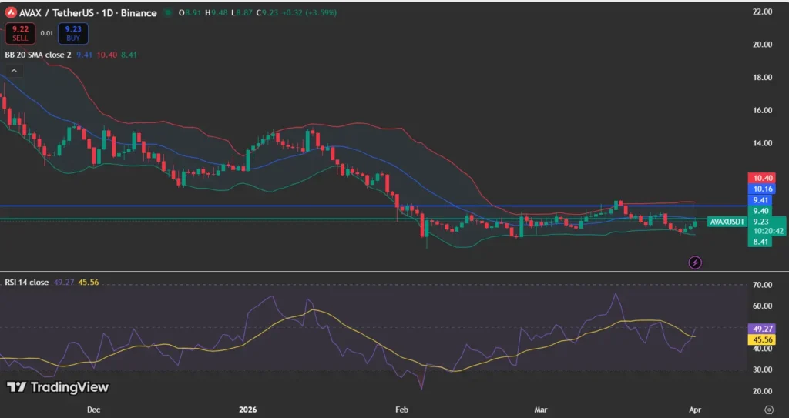Click the 14.00 price scale value

762,143
